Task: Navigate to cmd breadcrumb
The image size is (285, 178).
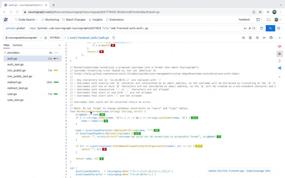Action: tap(73, 38)
